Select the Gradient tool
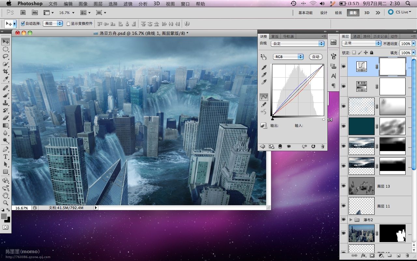Screen dimensions: 417x261 pos(6,125)
